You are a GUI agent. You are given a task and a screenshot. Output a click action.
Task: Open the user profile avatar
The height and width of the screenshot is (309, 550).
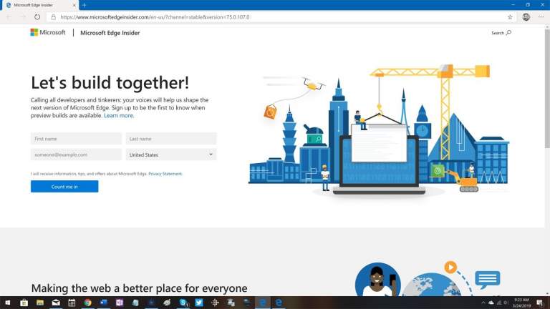click(x=526, y=17)
